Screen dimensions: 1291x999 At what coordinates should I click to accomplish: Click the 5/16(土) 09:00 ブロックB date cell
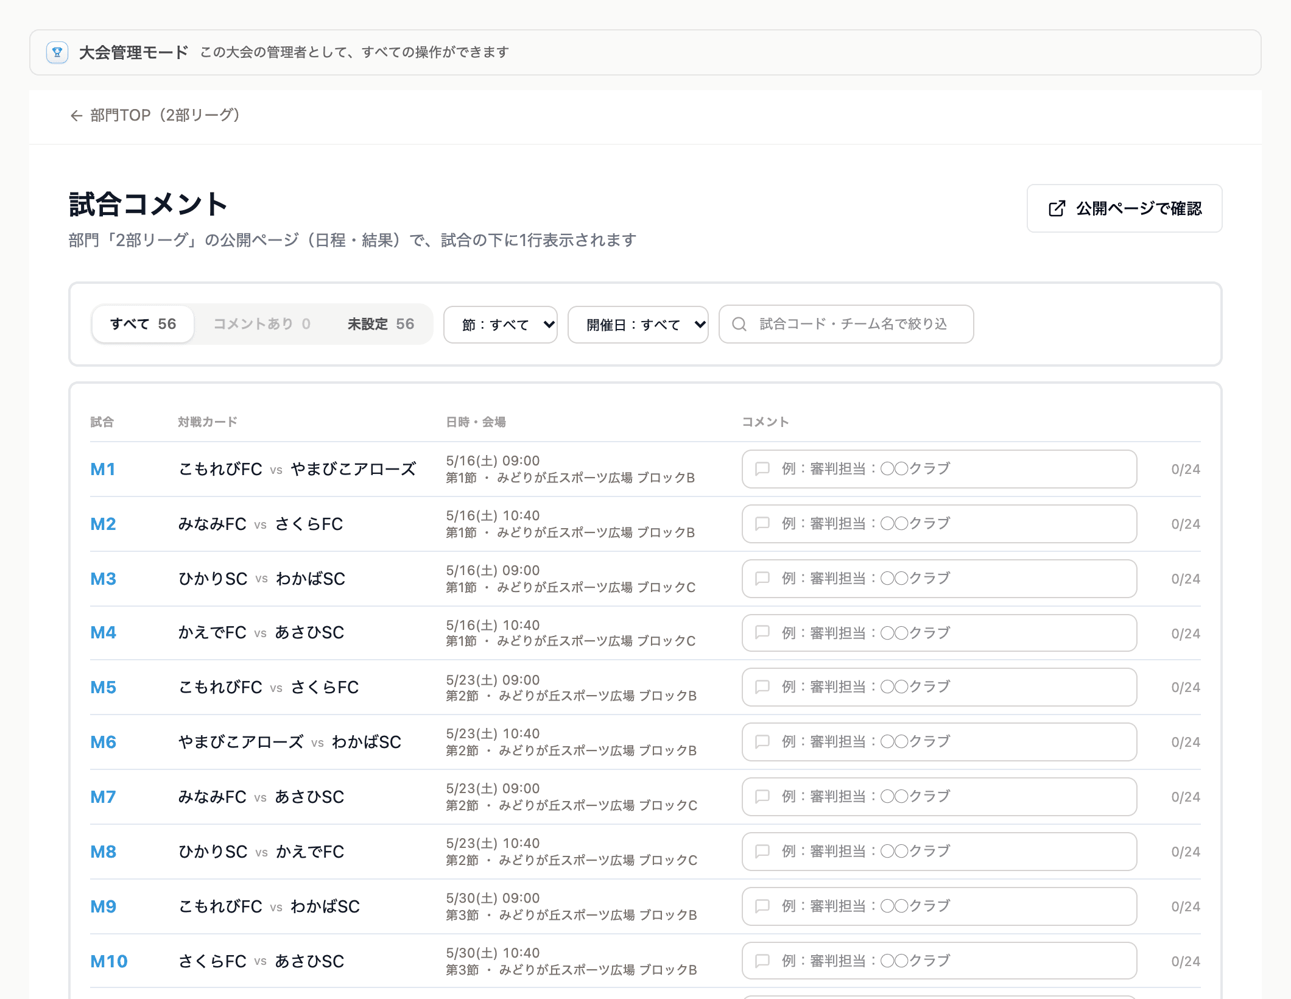click(571, 469)
